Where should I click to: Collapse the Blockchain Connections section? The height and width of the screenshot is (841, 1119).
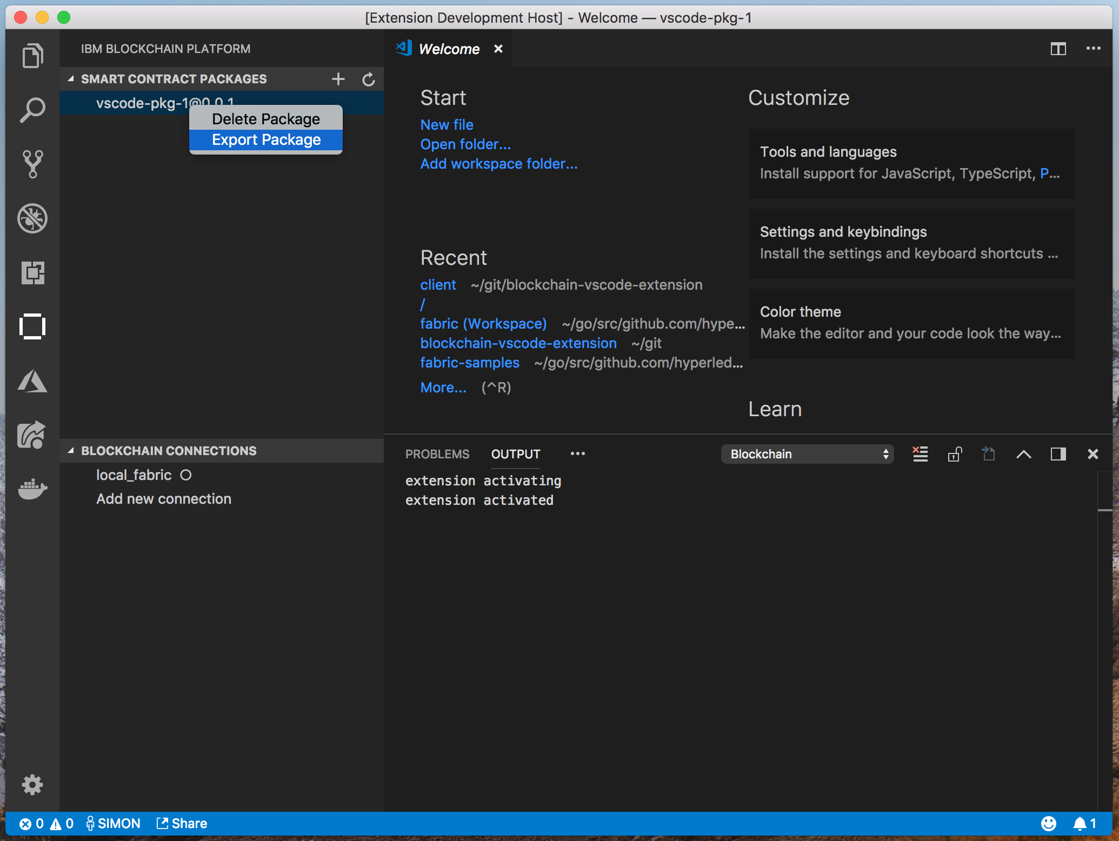click(x=71, y=451)
